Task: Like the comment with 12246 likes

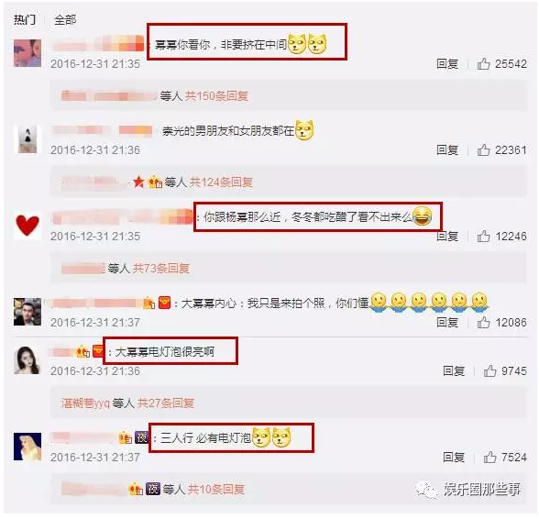Action: [x=483, y=237]
